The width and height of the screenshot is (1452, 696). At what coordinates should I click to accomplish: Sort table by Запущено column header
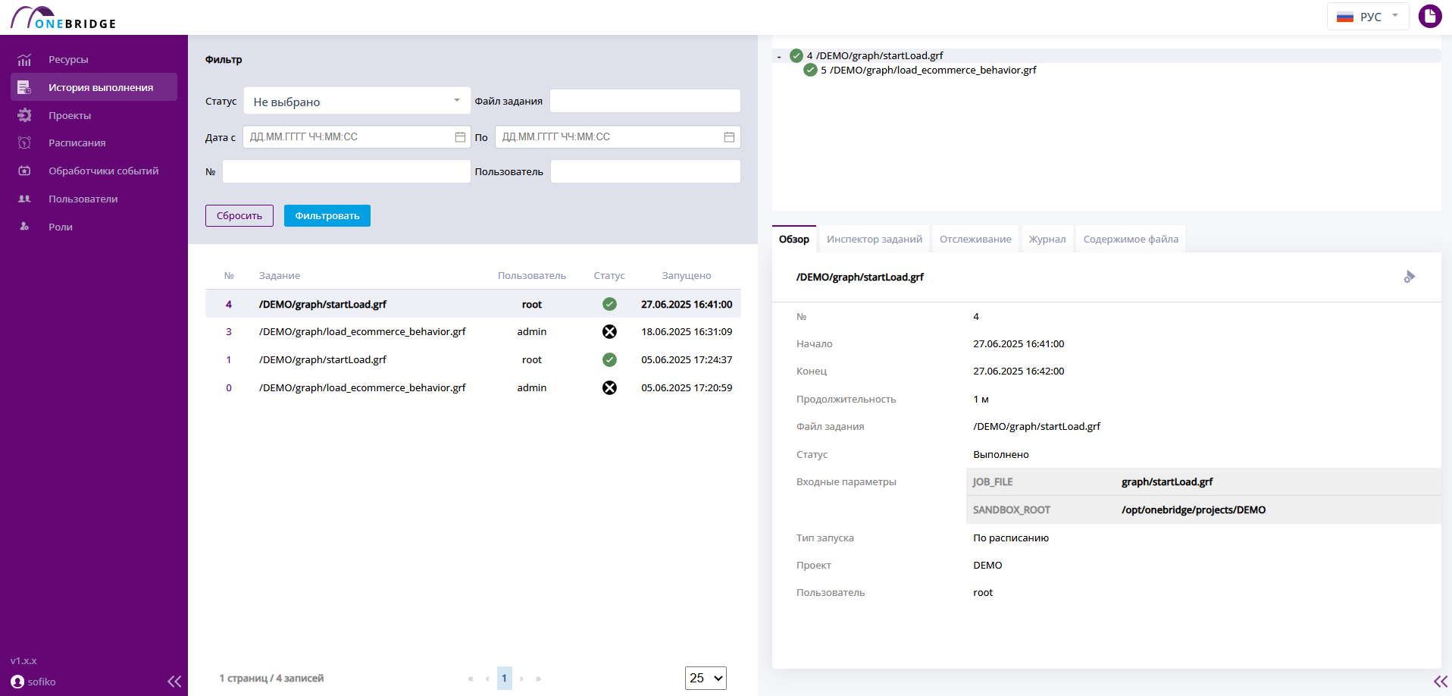(x=687, y=275)
